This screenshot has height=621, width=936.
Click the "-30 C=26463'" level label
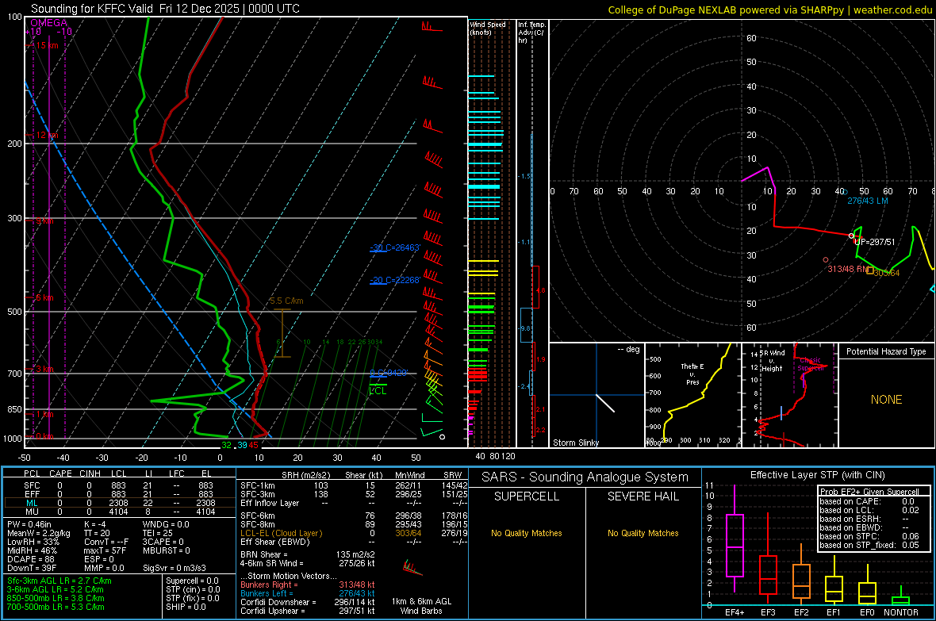tap(395, 247)
